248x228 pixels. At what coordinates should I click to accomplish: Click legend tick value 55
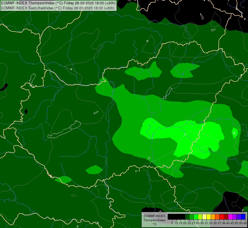click(x=241, y=223)
